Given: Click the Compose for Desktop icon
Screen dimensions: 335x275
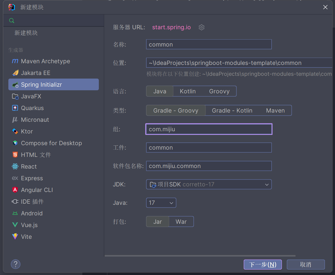Looking at the screenshot, I should [15, 143].
